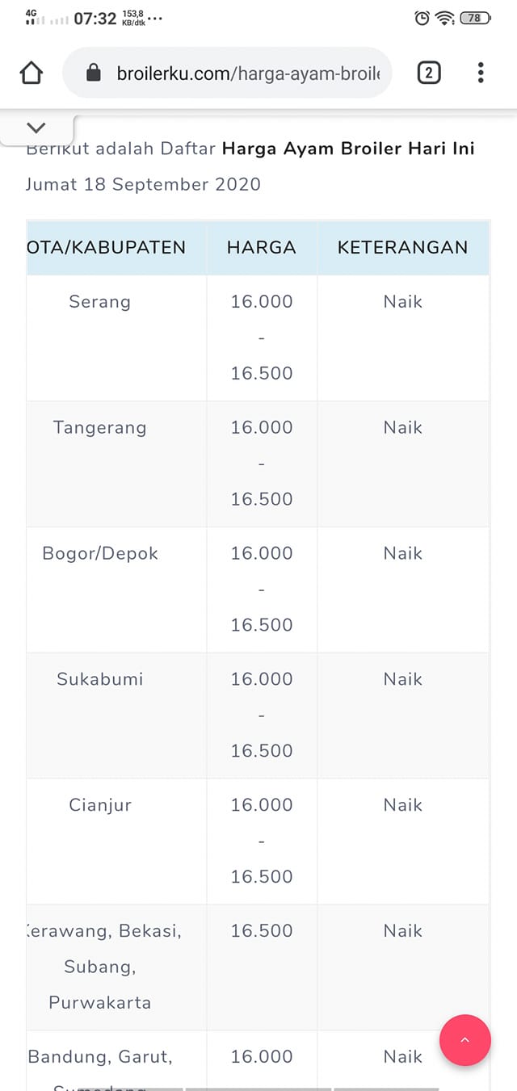Tap the padlock site security icon

click(94, 73)
